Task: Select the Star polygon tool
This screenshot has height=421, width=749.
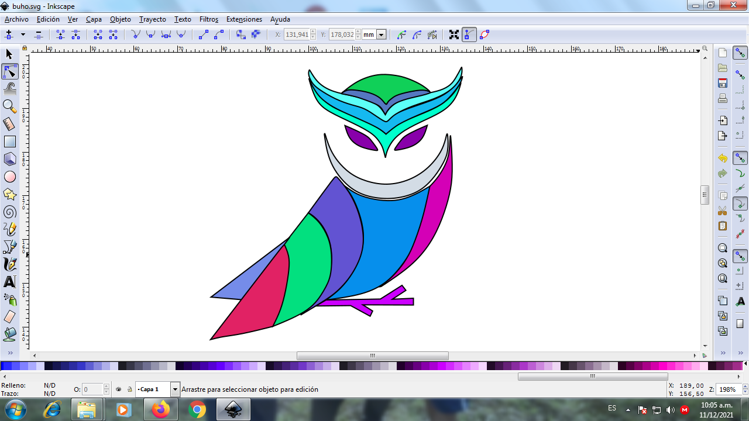Action: point(9,194)
